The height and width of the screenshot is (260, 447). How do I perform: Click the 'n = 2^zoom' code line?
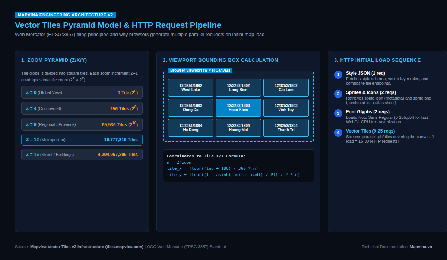pyautogui.click(x=179, y=162)
